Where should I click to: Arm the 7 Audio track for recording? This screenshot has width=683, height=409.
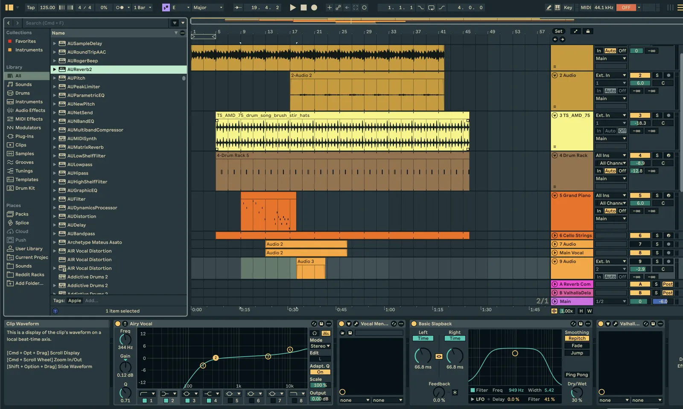(668, 244)
